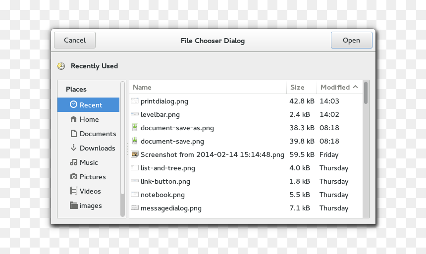The width and height of the screenshot is (426, 254).
Task: Click the Music note icon
Action: 73,162
